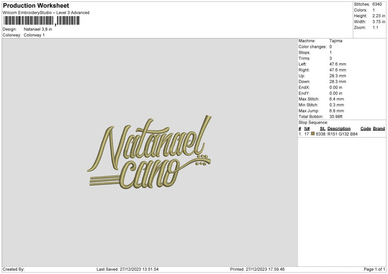Viewport: 388px width, 274px height.
Task: Click the 'Trims:' label
Action: click(x=305, y=58)
